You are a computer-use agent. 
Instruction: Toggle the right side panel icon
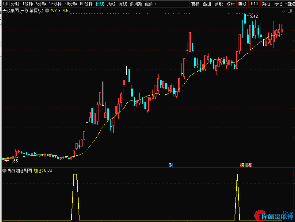pos(290,11)
